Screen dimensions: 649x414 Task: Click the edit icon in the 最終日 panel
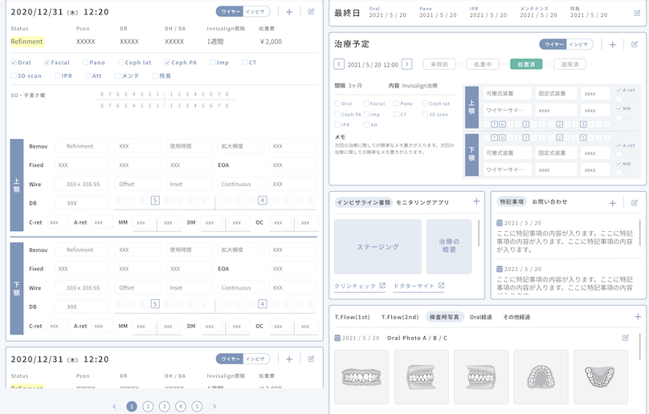click(637, 13)
